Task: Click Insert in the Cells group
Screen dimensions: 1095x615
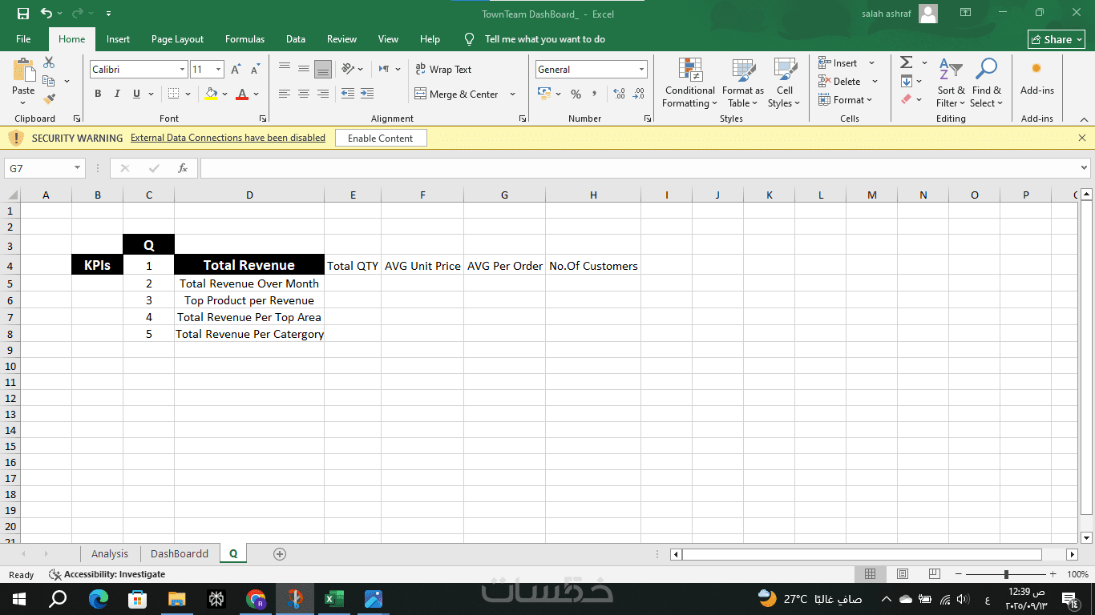Action: point(838,62)
